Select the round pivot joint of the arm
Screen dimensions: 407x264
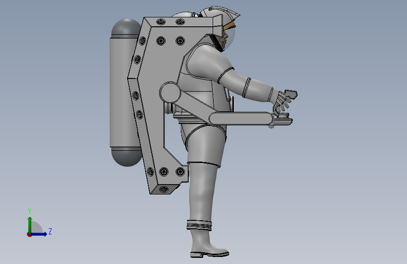tap(170, 92)
